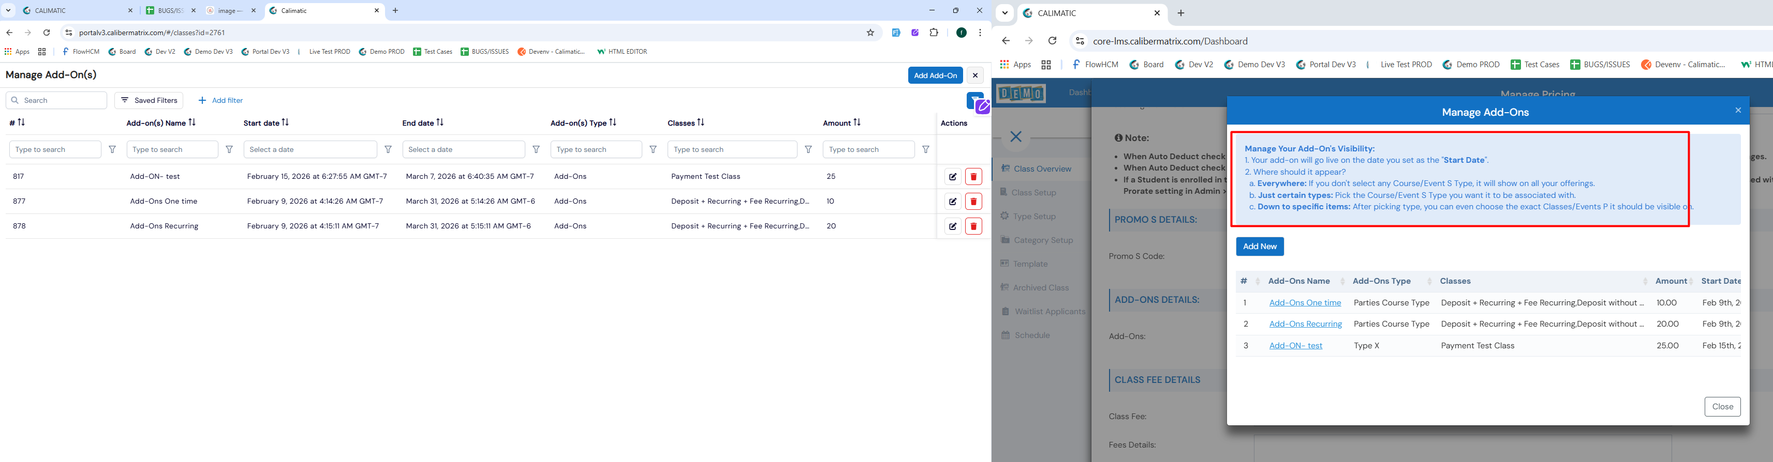Sort by Amount column in left window
Viewport: 1773px width, 462px height.
pyautogui.click(x=857, y=122)
